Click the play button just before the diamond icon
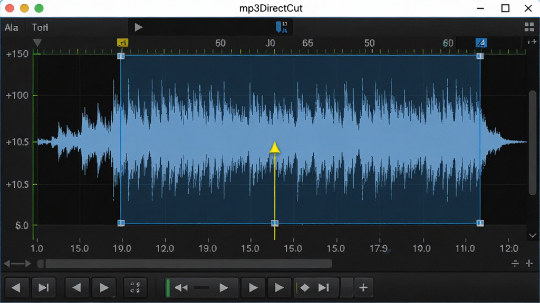The height and width of the screenshot is (303, 540). coord(279,288)
